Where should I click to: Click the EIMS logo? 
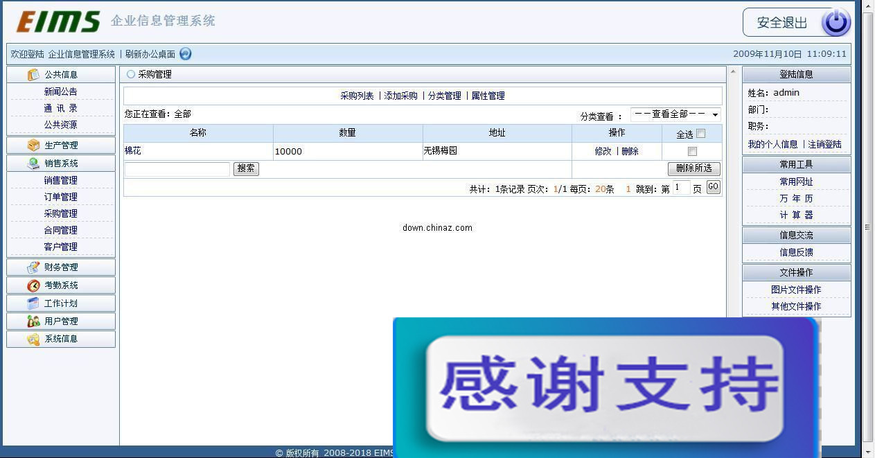58,21
